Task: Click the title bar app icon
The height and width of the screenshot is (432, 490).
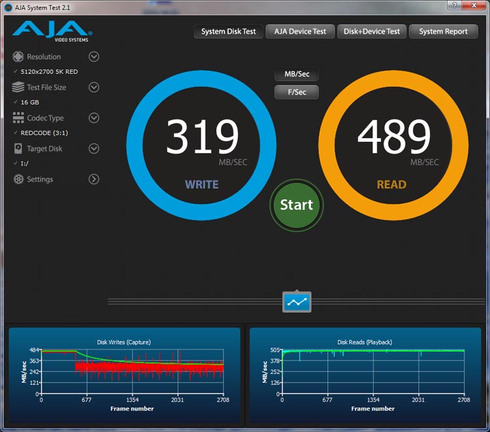Action: [x=8, y=7]
